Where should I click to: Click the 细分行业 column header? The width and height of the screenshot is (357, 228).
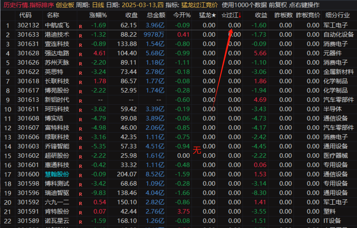click(337, 15)
